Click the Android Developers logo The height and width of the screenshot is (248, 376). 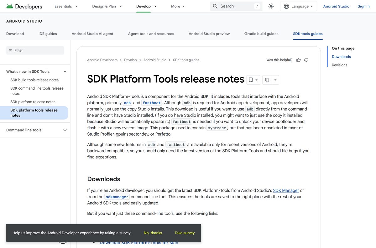24,6
